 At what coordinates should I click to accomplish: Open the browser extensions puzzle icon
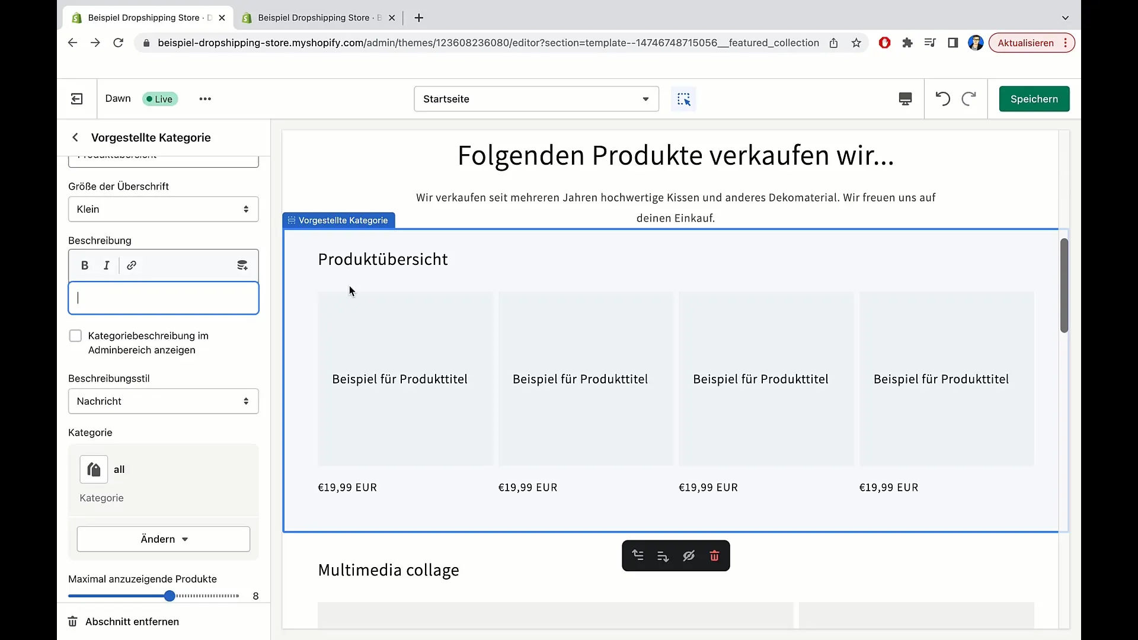click(907, 43)
